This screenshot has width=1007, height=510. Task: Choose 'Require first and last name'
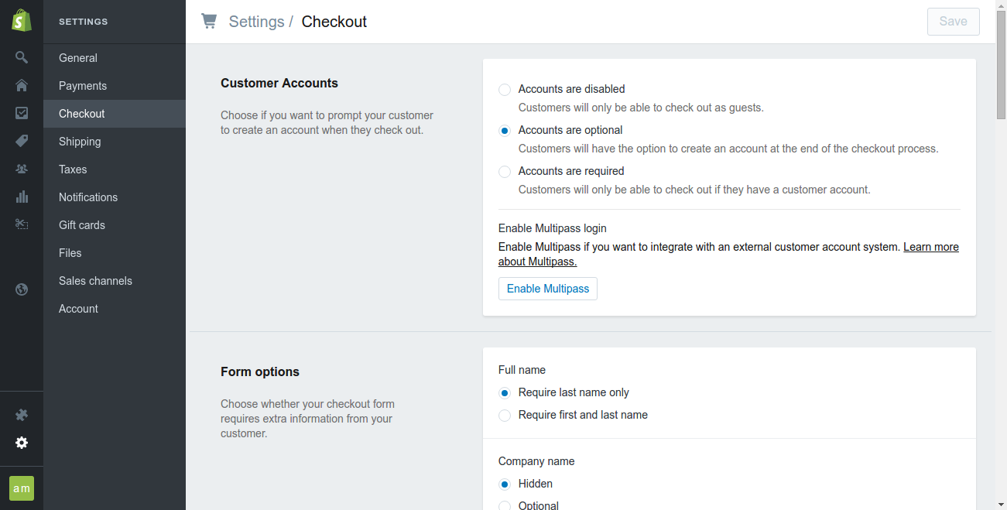505,416
